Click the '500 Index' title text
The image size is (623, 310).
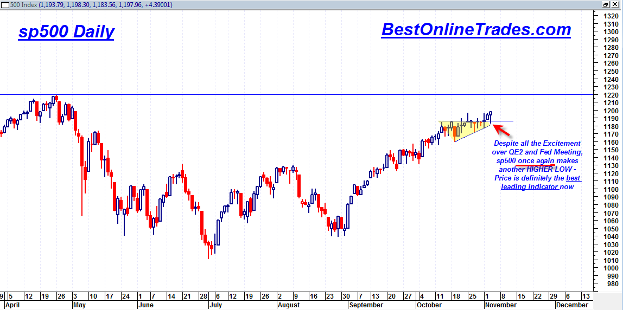point(23,4)
